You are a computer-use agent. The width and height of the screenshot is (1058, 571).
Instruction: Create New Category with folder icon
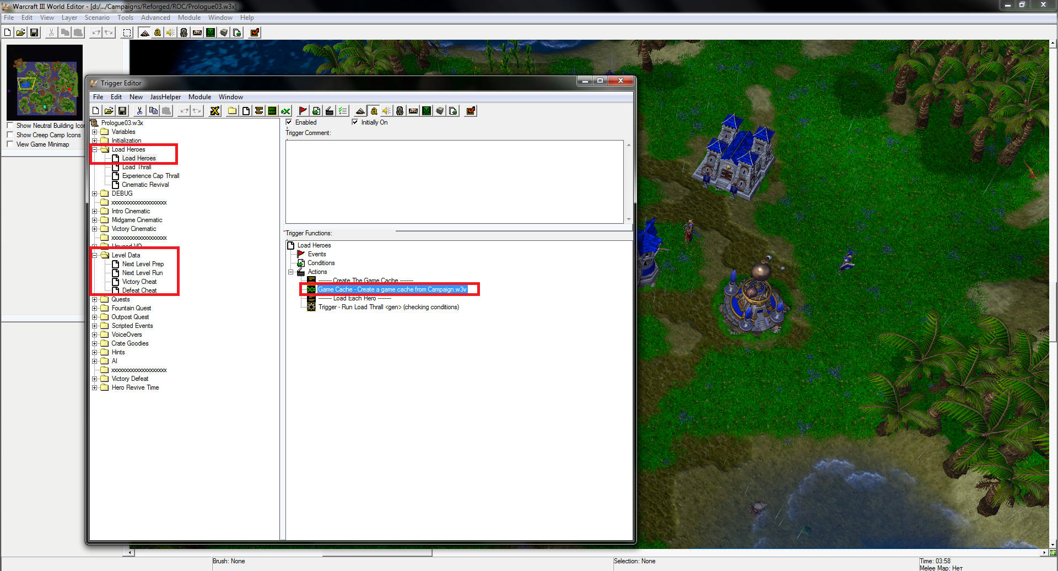233,111
